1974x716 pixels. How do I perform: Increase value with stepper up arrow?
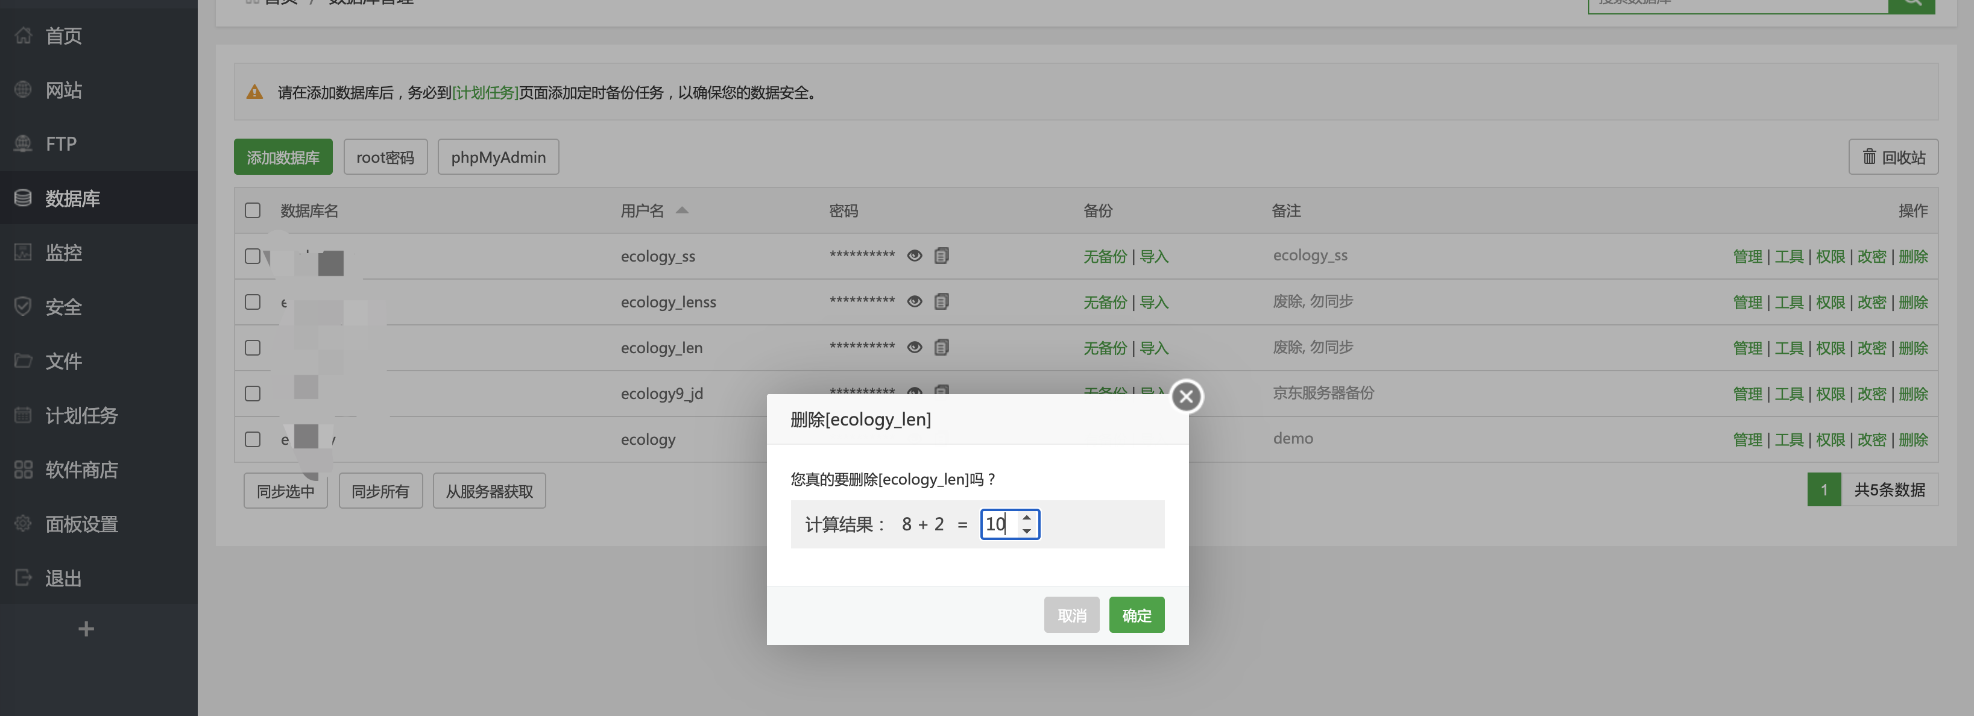(1027, 518)
